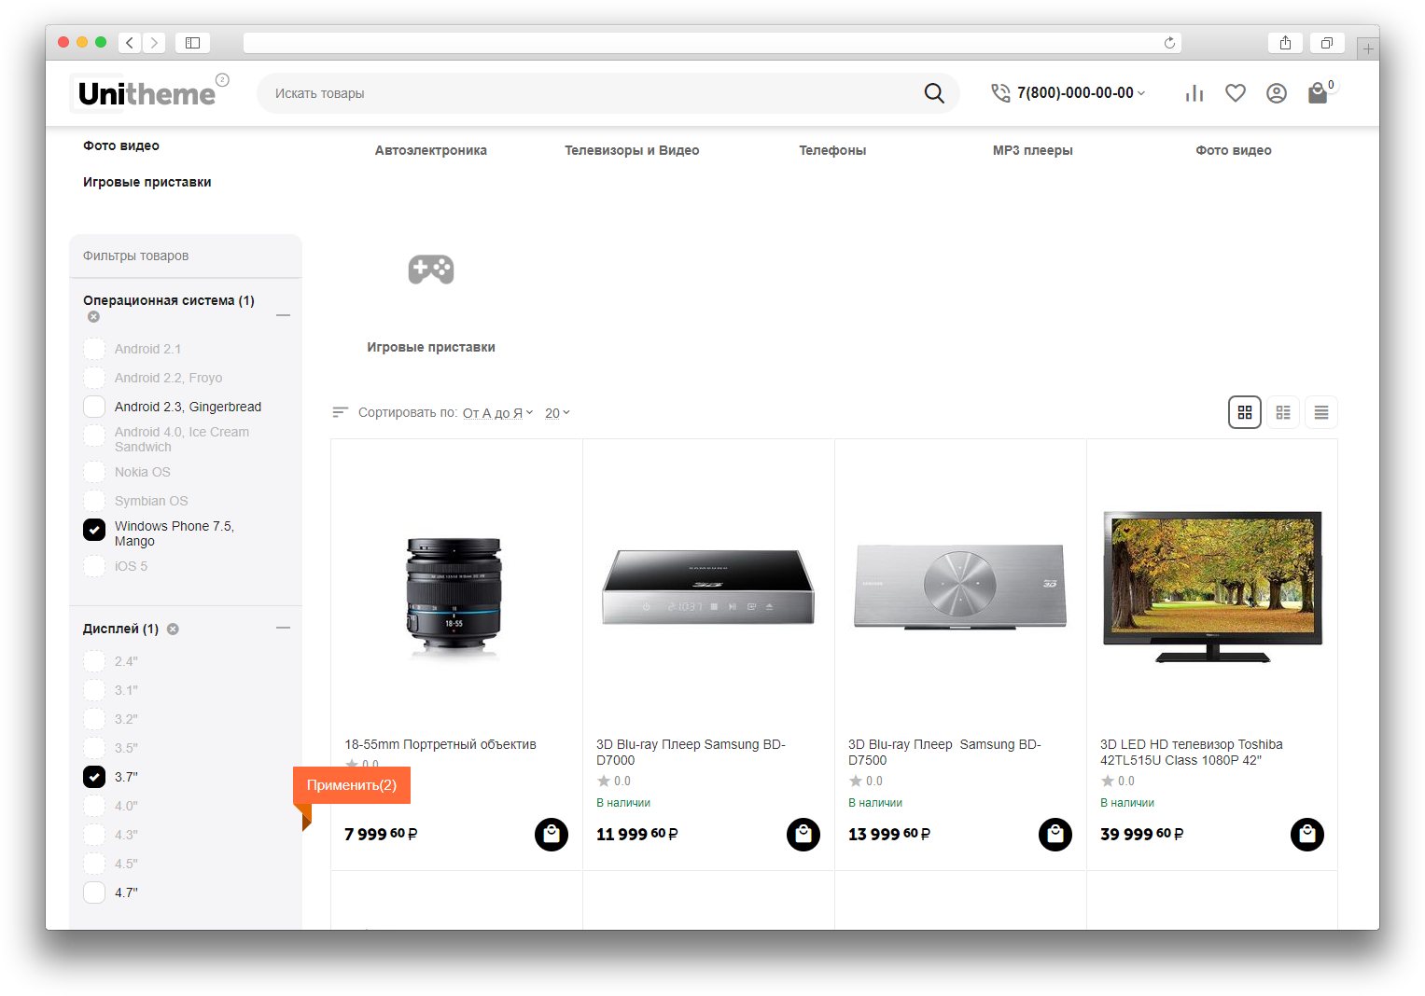The image size is (1425, 996).
Task: Toggle the iOS 5 checkbox
Action: pos(94,566)
